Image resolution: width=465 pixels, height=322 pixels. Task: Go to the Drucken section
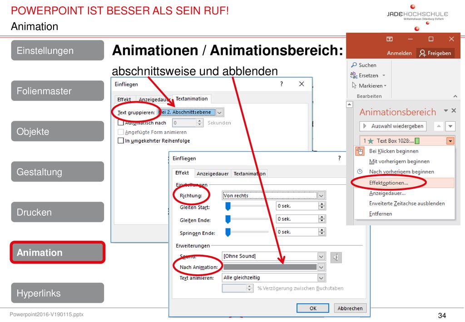(58, 212)
